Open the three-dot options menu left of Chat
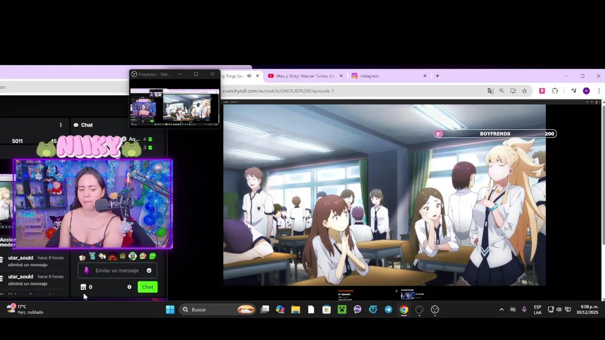The height and width of the screenshot is (340, 605). click(60, 125)
